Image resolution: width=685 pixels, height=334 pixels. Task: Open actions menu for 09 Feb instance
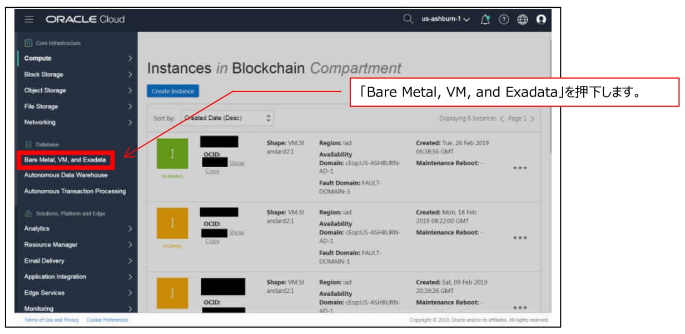tap(520, 307)
